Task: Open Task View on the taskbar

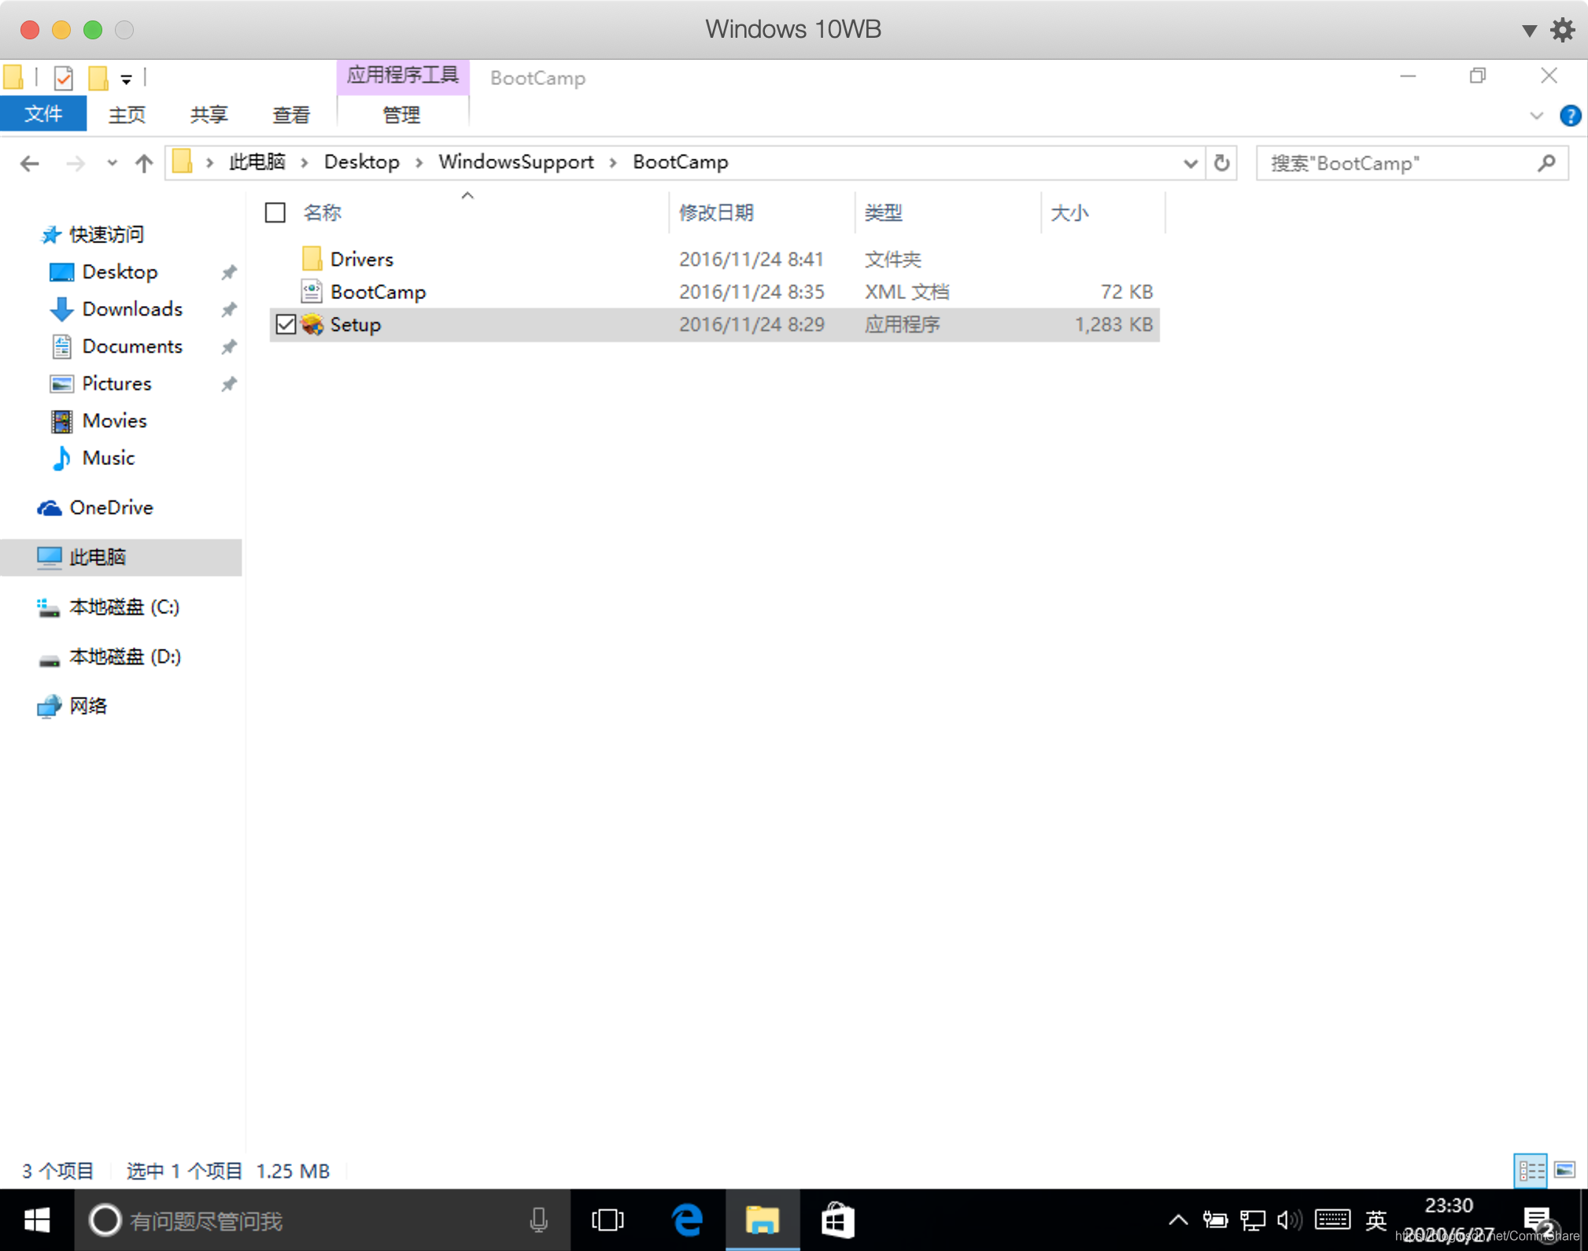Action: pyautogui.click(x=608, y=1220)
